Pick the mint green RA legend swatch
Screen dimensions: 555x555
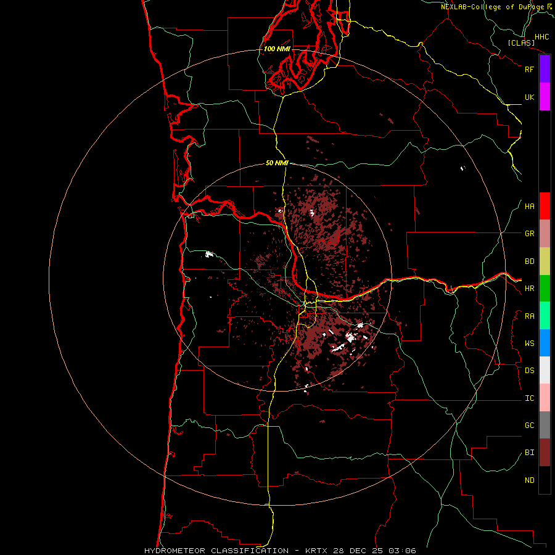click(x=545, y=316)
